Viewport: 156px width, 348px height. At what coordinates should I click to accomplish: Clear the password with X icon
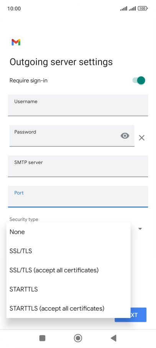point(141,138)
